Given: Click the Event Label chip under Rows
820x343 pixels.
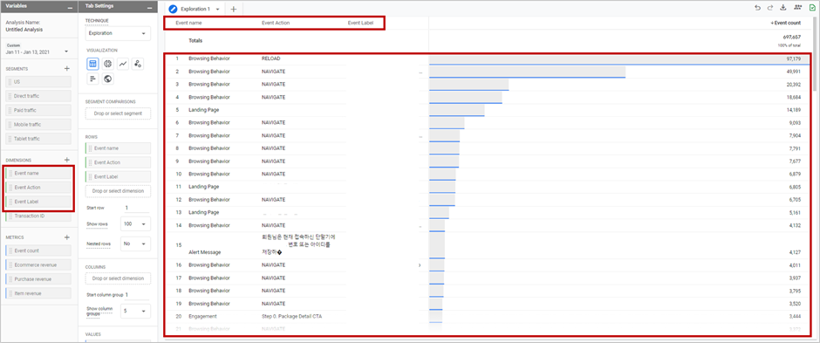Looking at the screenshot, I should [x=118, y=176].
